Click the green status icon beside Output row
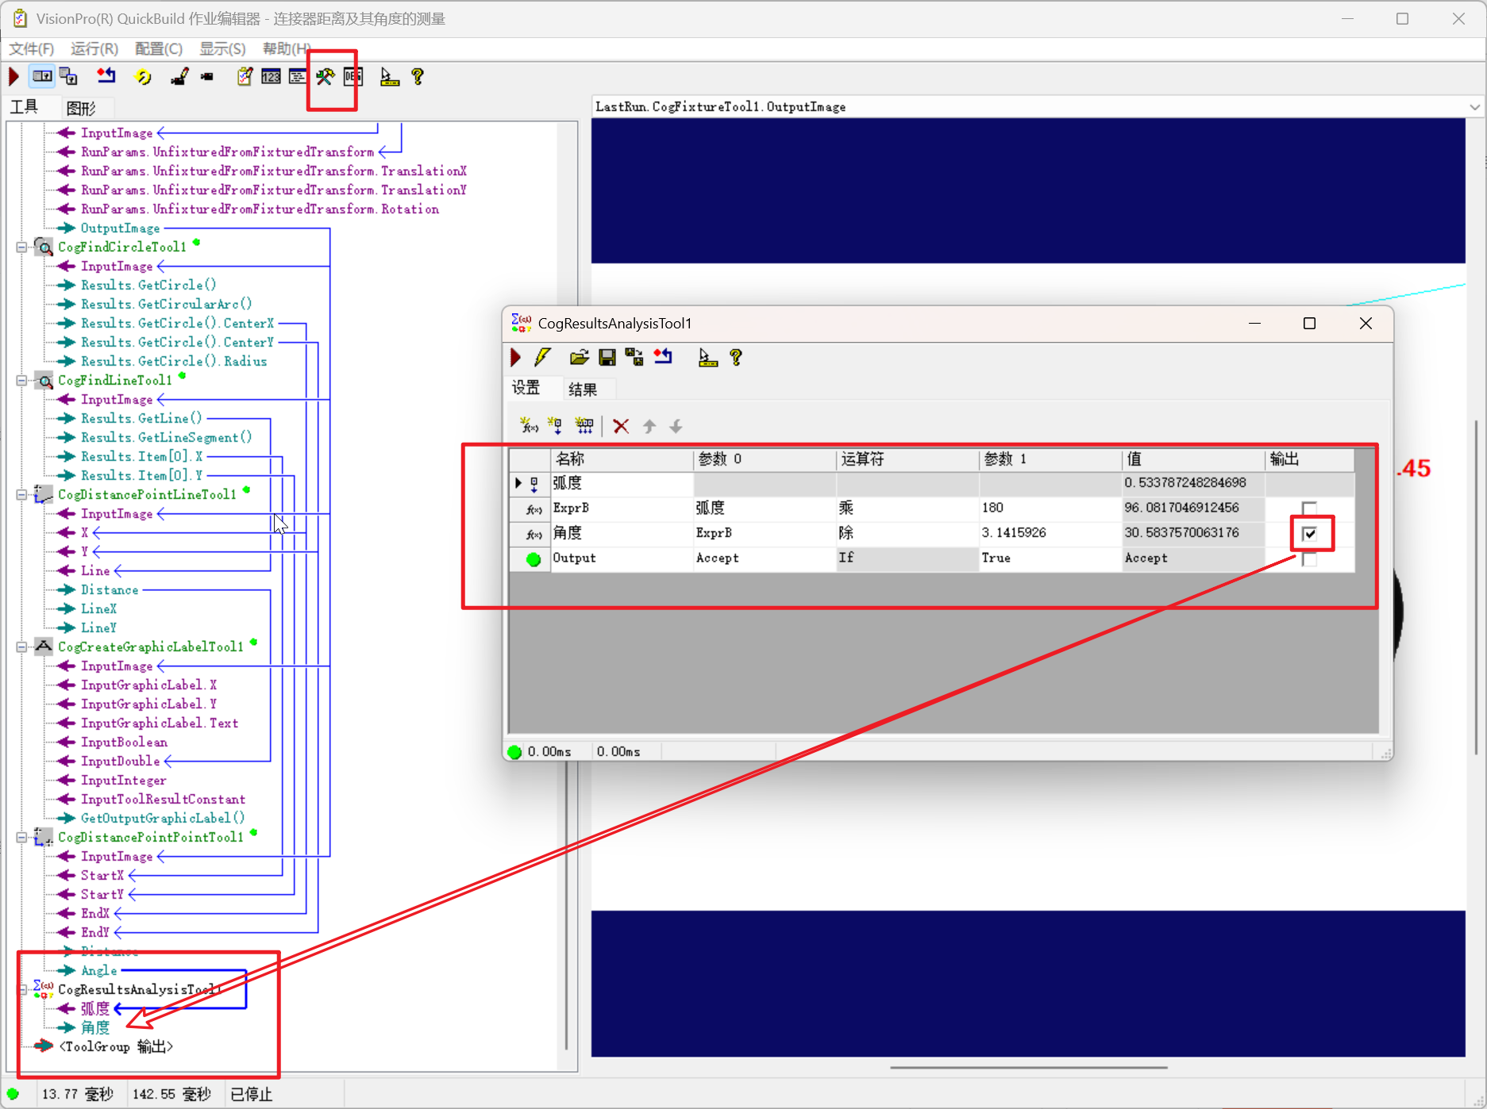 point(534,559)
